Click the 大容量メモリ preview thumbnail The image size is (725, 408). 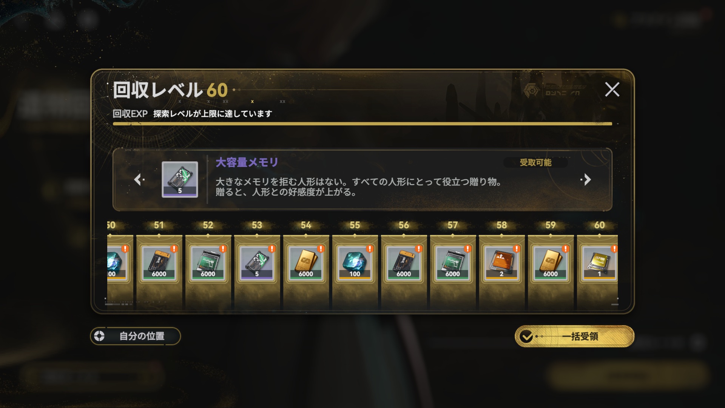(180, 179)
